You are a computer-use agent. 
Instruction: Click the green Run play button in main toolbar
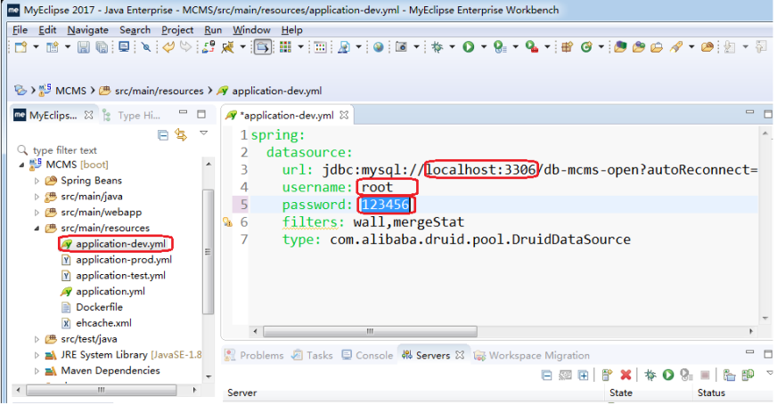(x=469, y=47)
